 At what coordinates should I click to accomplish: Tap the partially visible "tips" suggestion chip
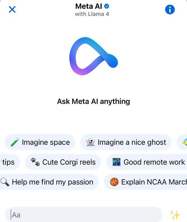coord(10,162)
